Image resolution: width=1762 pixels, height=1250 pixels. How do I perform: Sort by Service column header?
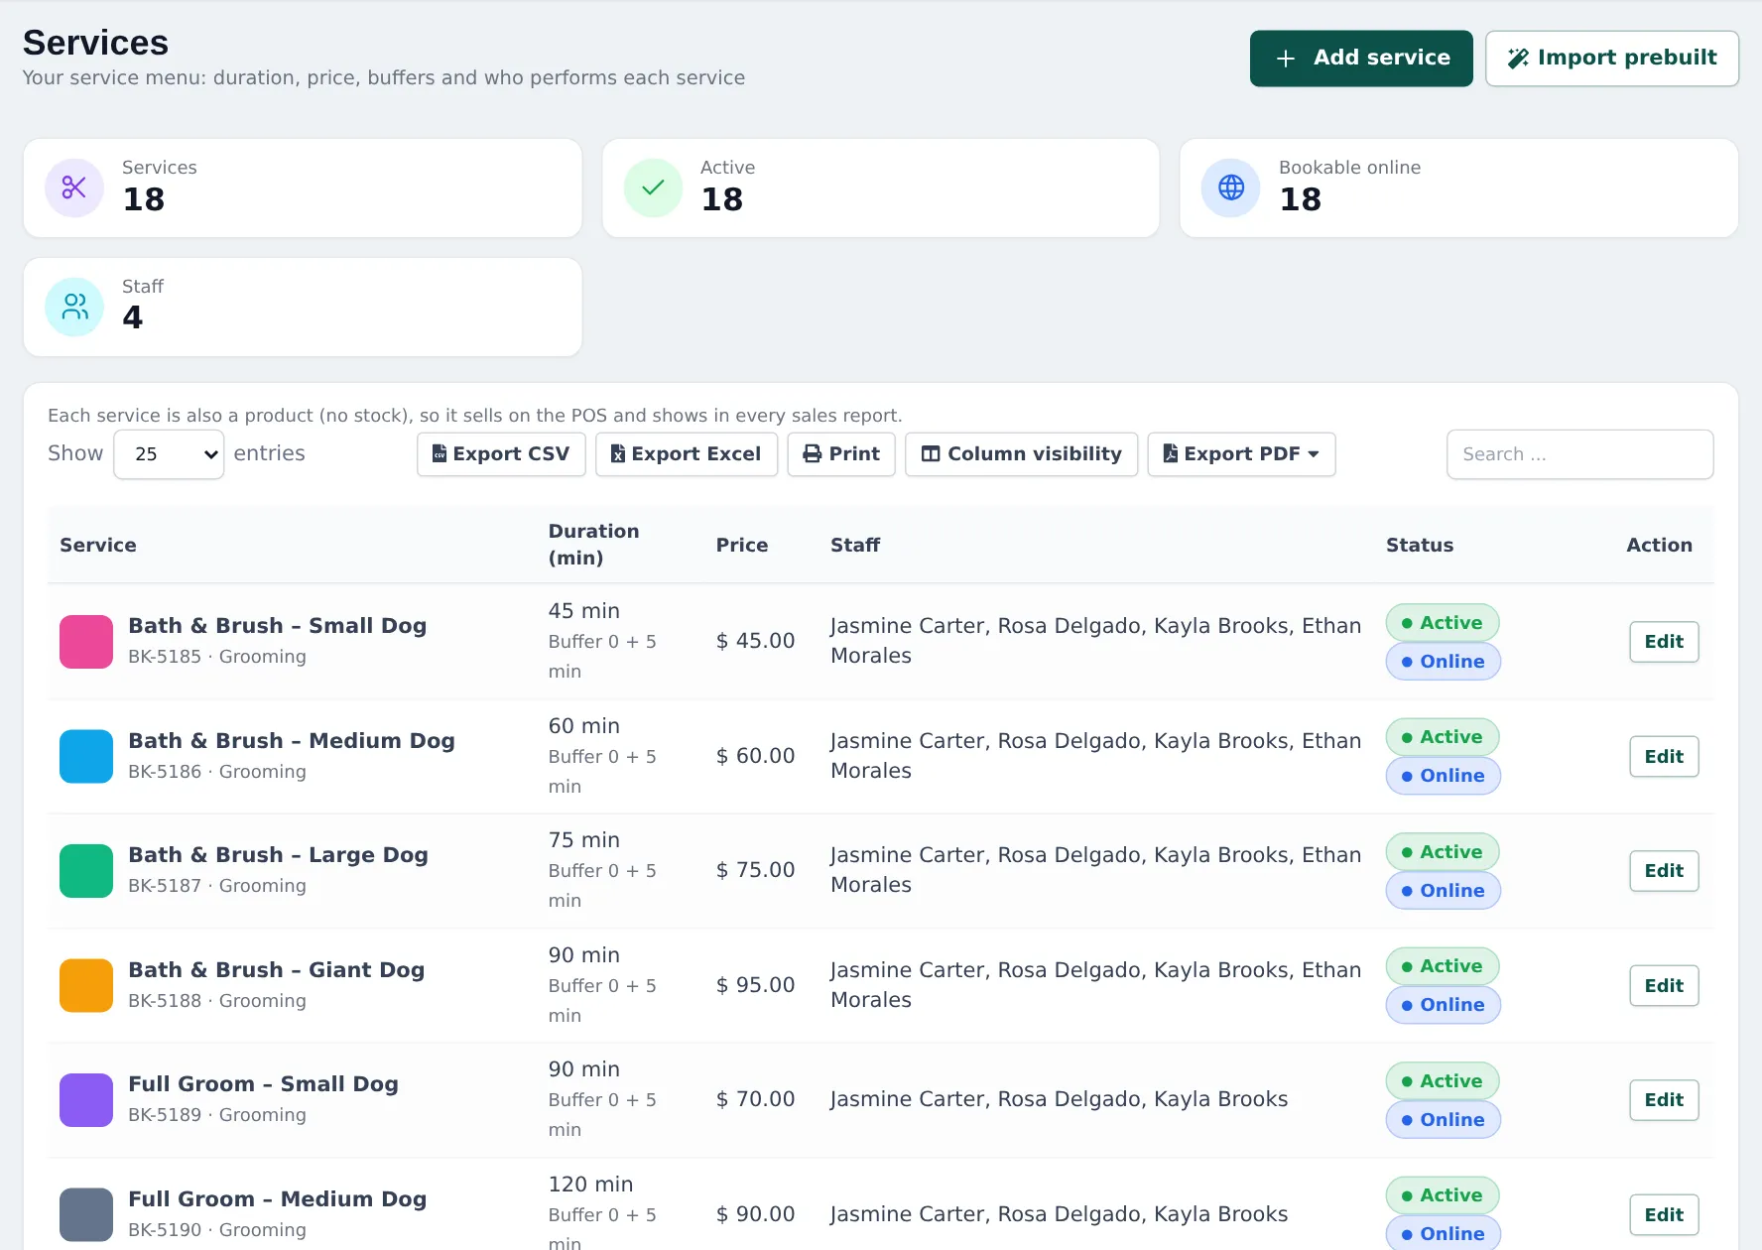pos(98,545)
